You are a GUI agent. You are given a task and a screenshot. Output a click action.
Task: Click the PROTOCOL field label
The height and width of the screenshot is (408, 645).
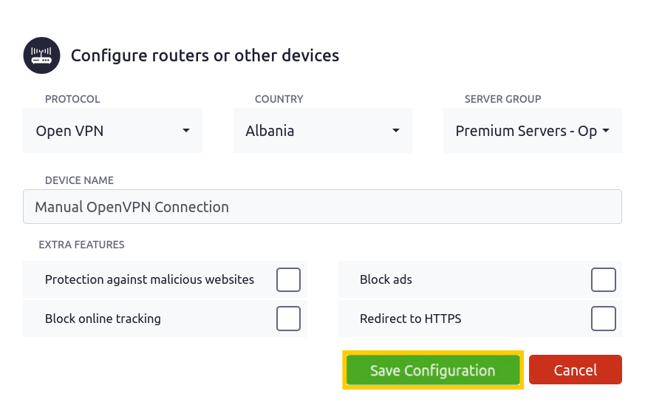[x=72, y=99]
